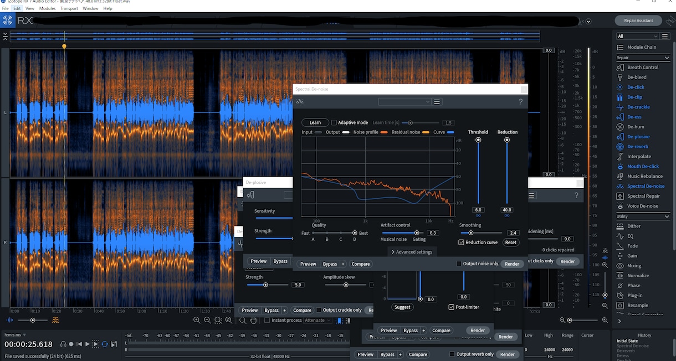Select the grab hand tool

coord(254,321)
